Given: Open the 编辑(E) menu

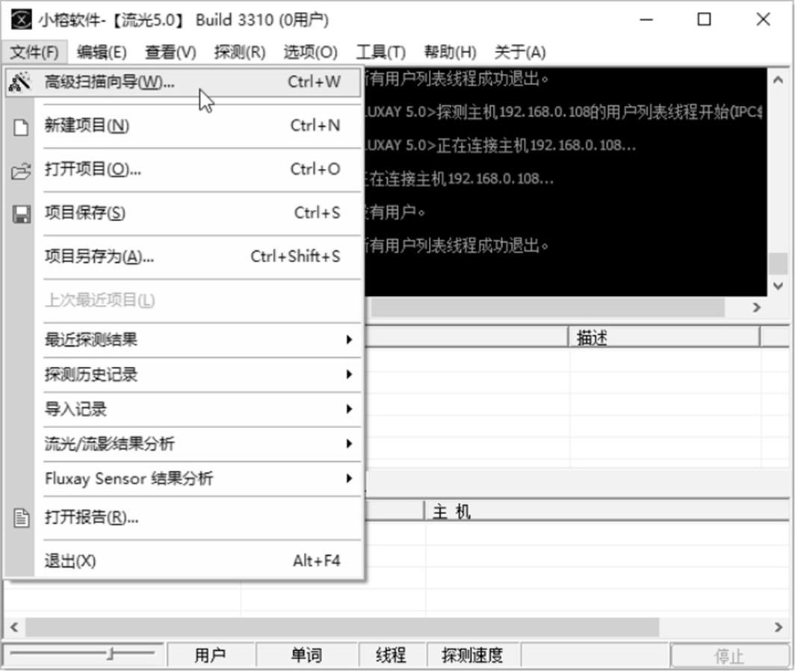Looking at the screenshot, I should [102, 52].
